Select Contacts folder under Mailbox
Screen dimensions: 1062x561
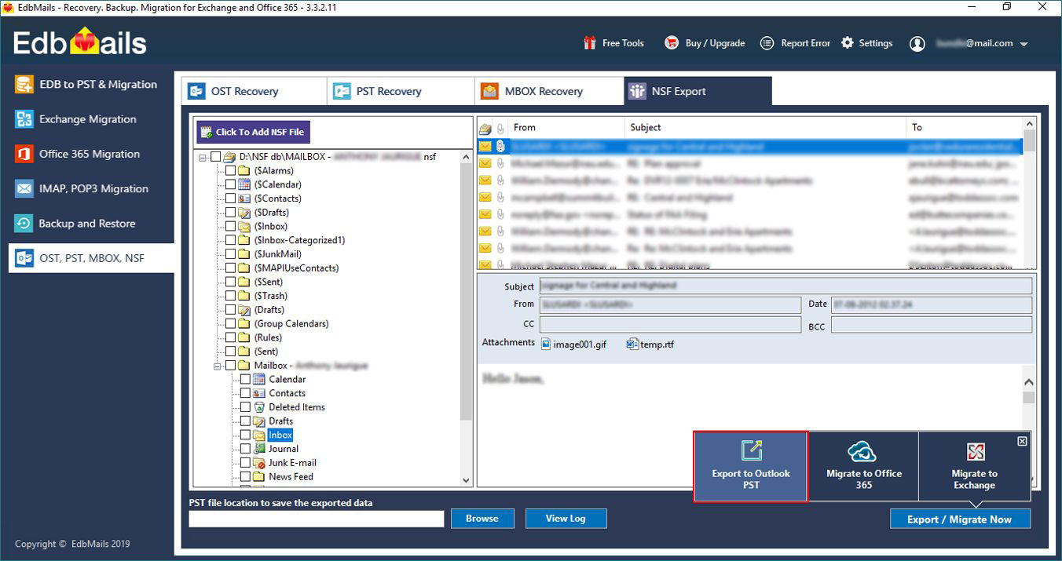pos(287,393)
